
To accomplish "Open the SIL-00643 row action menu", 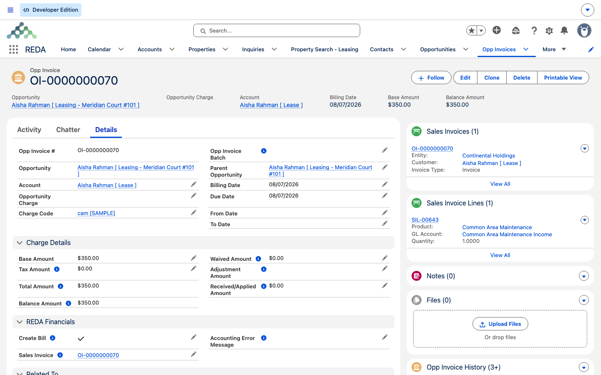I will pyautogui.click(x=585, y=220).
